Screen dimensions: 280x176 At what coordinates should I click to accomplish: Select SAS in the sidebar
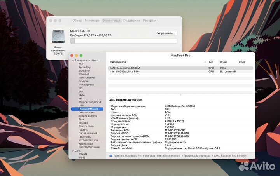pyautogui.click(x=81, y=91)
